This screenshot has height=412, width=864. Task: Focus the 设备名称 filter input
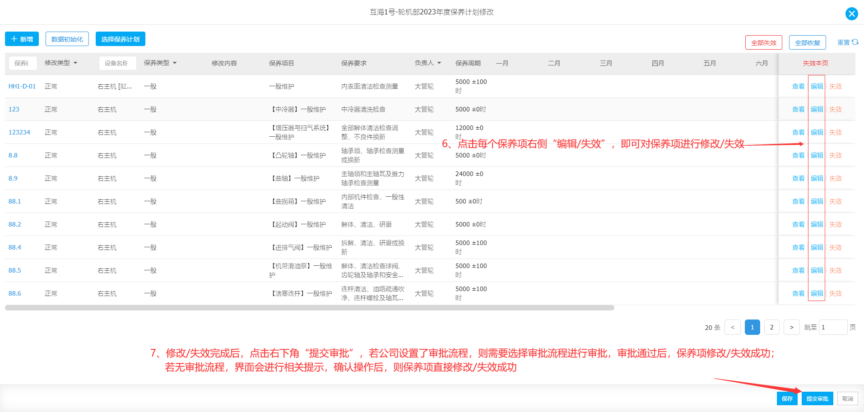point(117,63)
